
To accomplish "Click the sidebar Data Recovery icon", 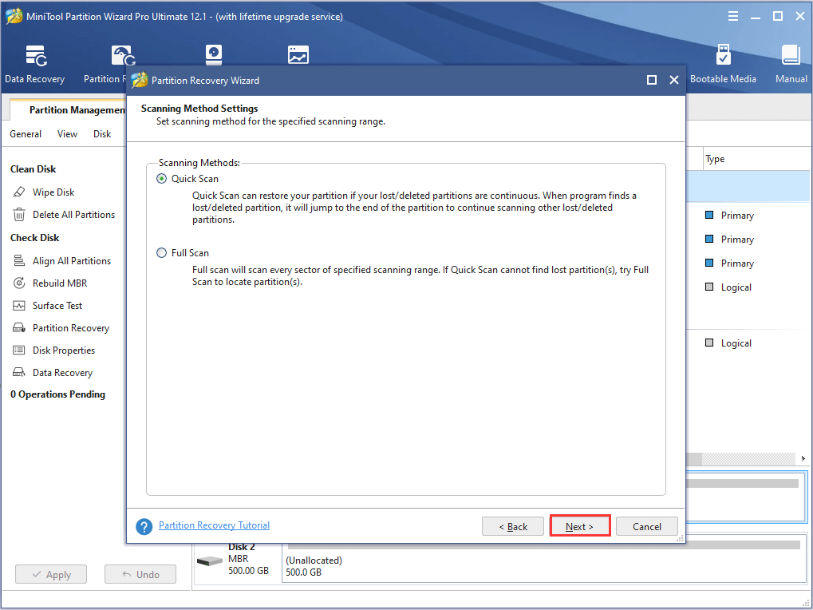I will (19, 372).
